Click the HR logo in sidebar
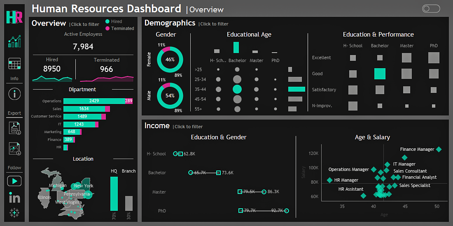This screenshot has height=226, width=453. click(x=14, y=17)
